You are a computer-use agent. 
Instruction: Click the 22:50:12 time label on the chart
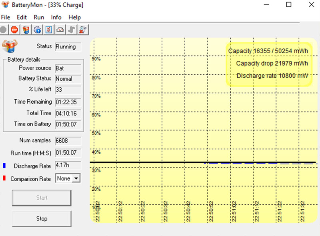click(120, 212)
